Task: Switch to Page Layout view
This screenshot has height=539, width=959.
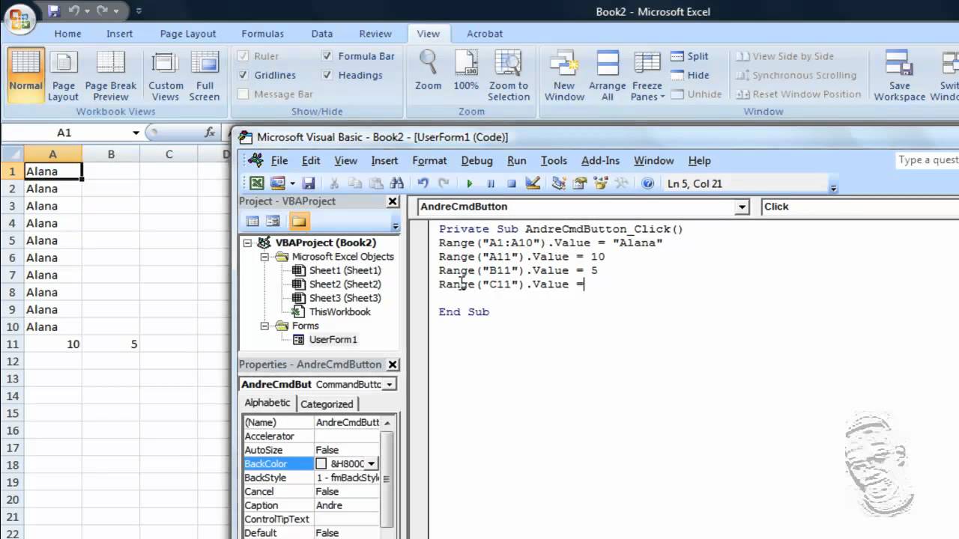Action: coord(63,76)
